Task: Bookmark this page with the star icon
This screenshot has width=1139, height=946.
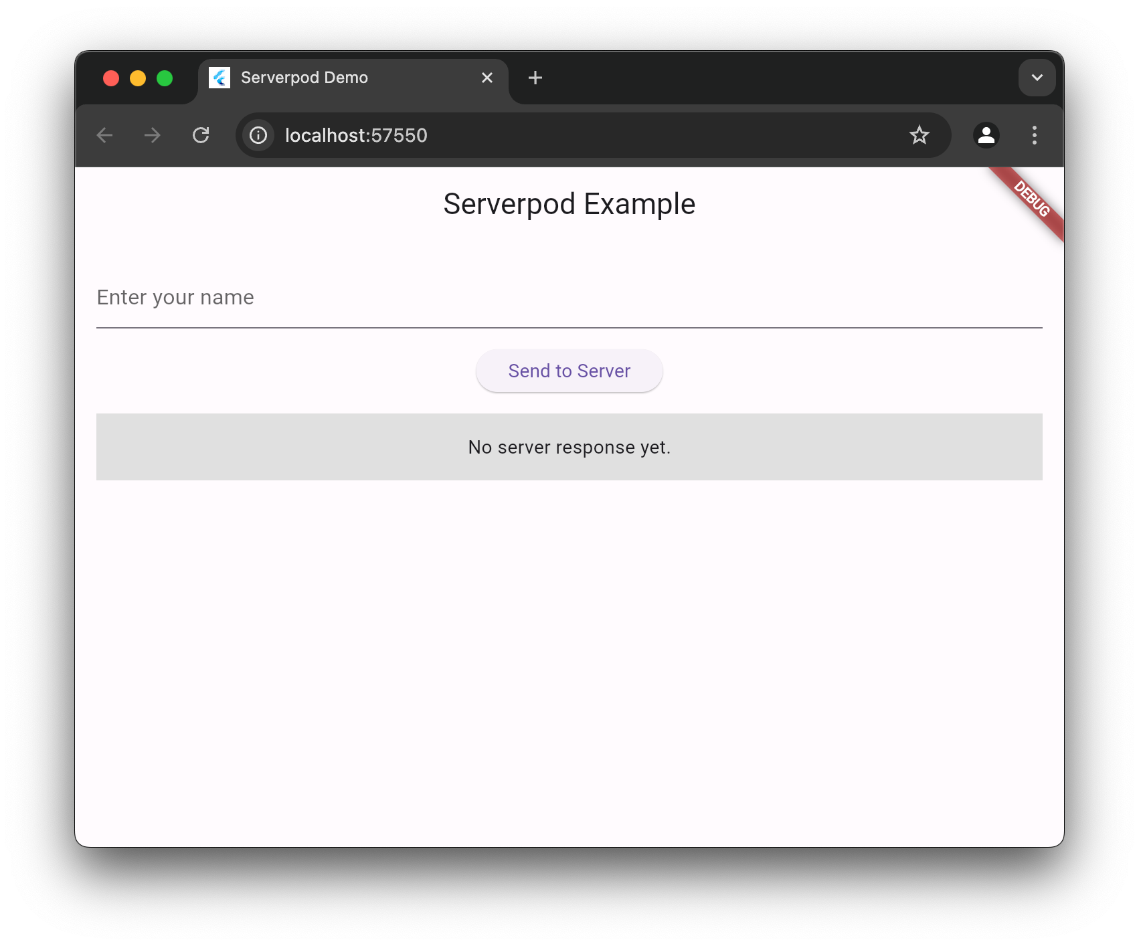Action: (x=919, y=136)
